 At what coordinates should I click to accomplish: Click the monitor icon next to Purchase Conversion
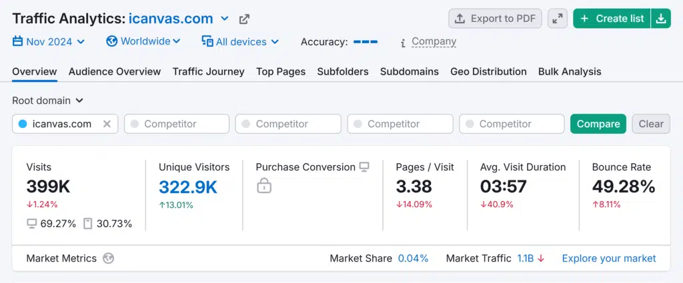pos(364,167)
